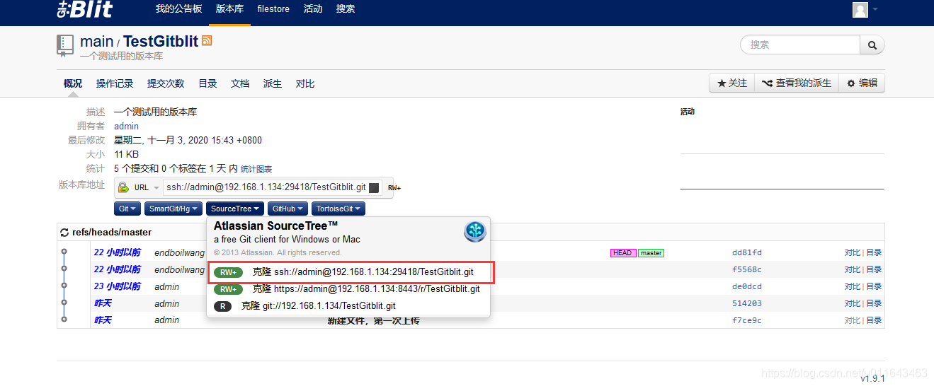
Task: Open the user menu dropdown arrow
Action: coord(875,9)
